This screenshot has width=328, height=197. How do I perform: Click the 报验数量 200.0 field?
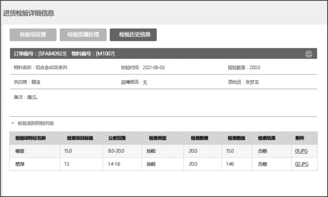click(244, 68)
